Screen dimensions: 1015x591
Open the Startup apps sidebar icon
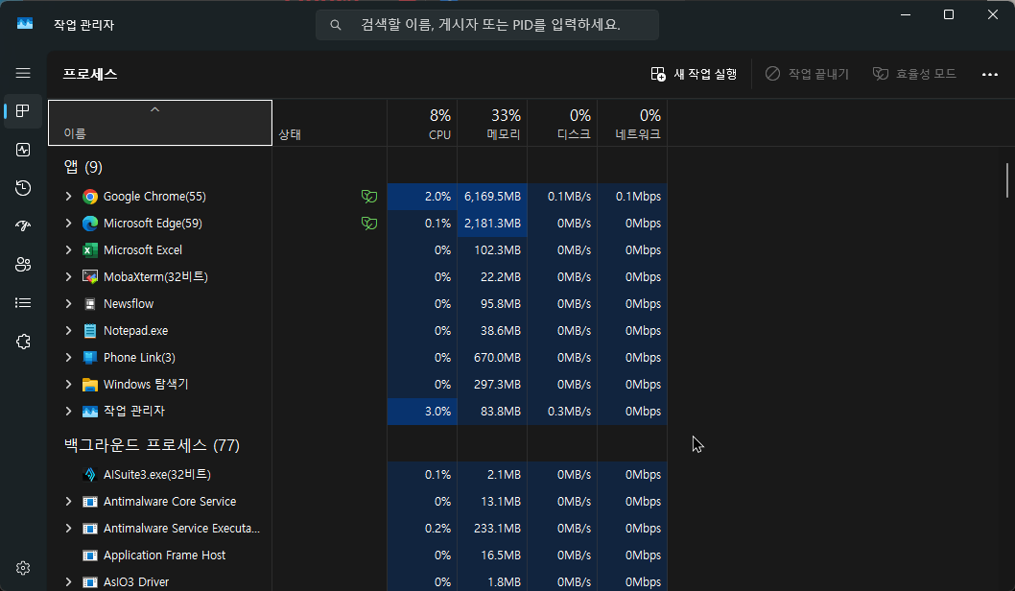click(23, 225)
